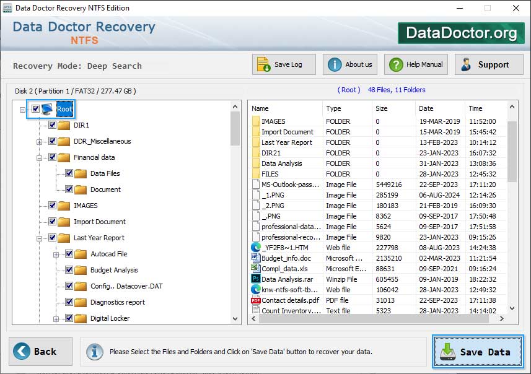Click the Financial data folder icon

pos(64,157)
